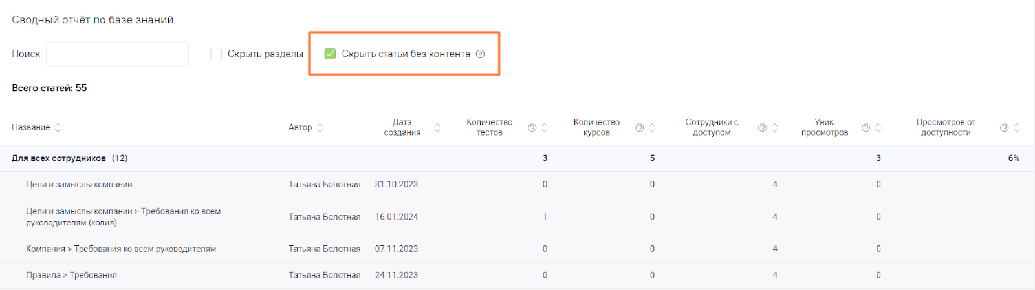Check the 'Скрыть разделы' checkbox

(216, 54)
